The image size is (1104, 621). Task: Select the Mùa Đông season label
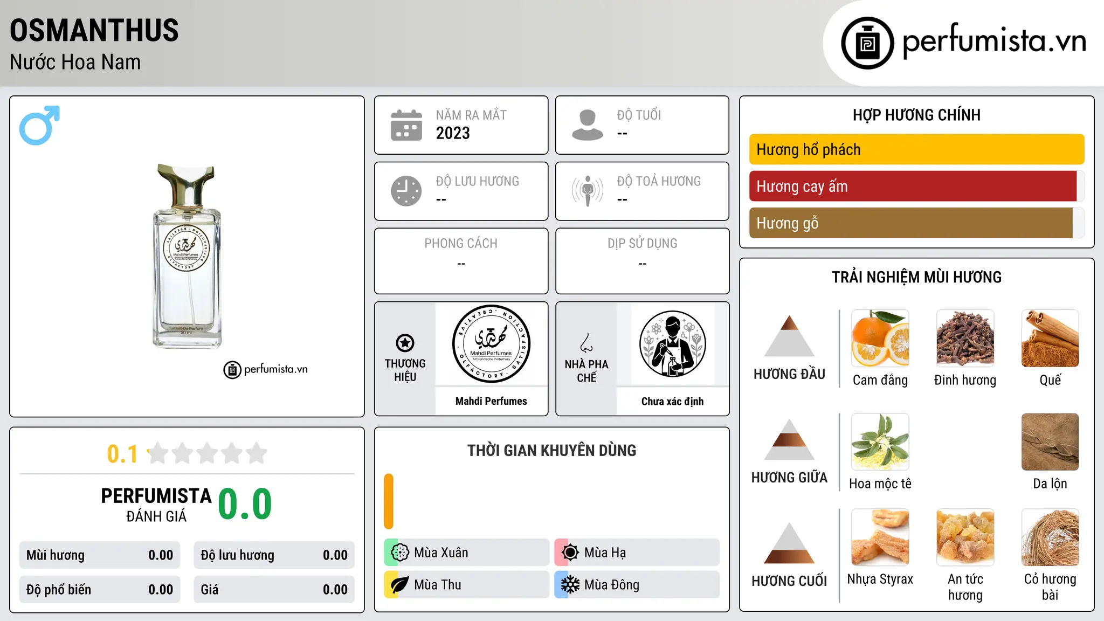coord(611,585)
